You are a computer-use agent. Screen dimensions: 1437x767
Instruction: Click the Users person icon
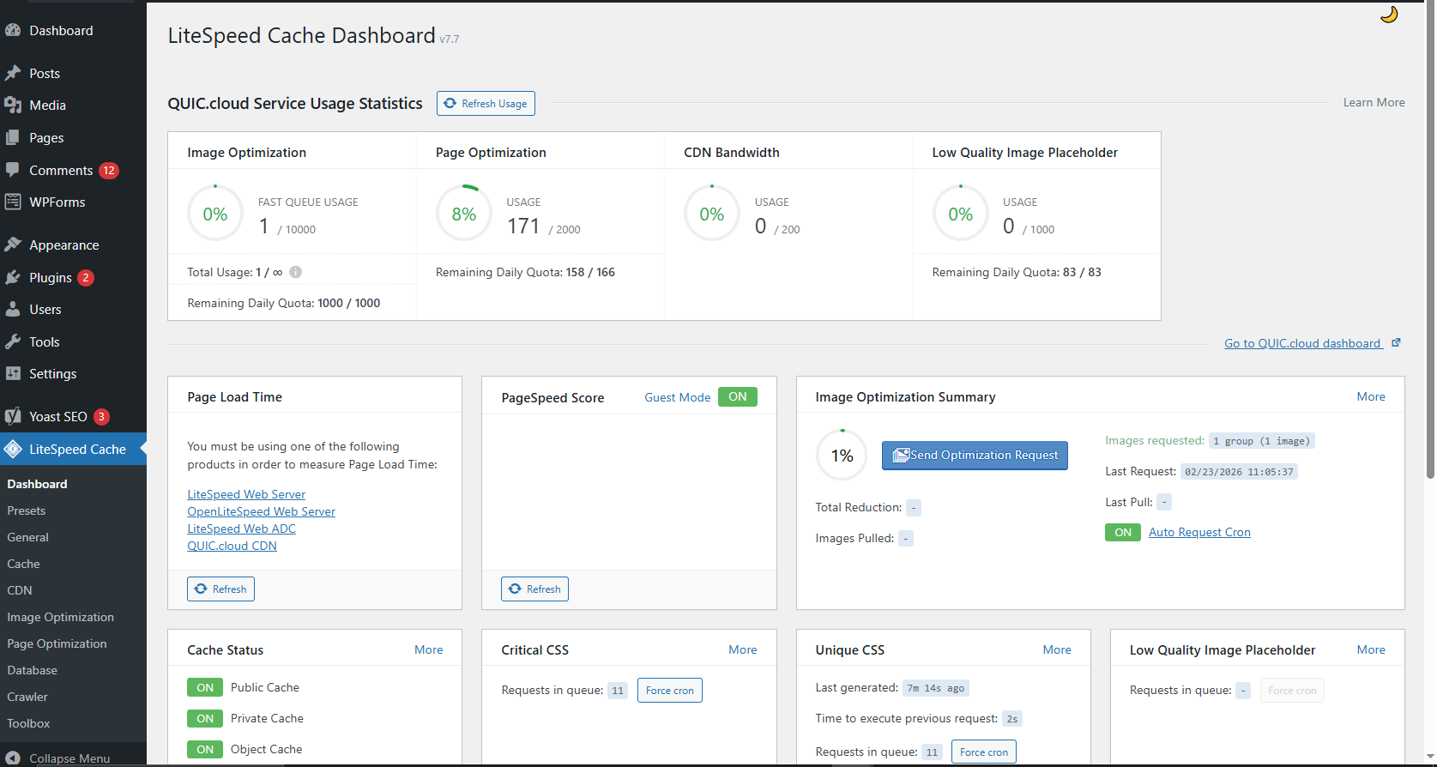click(13, 309)
